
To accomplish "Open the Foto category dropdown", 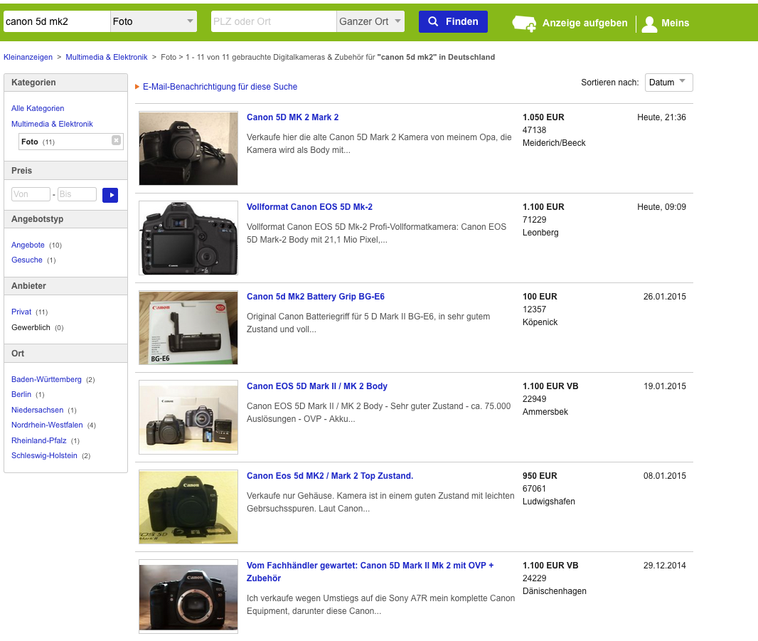I will point(154,21).
